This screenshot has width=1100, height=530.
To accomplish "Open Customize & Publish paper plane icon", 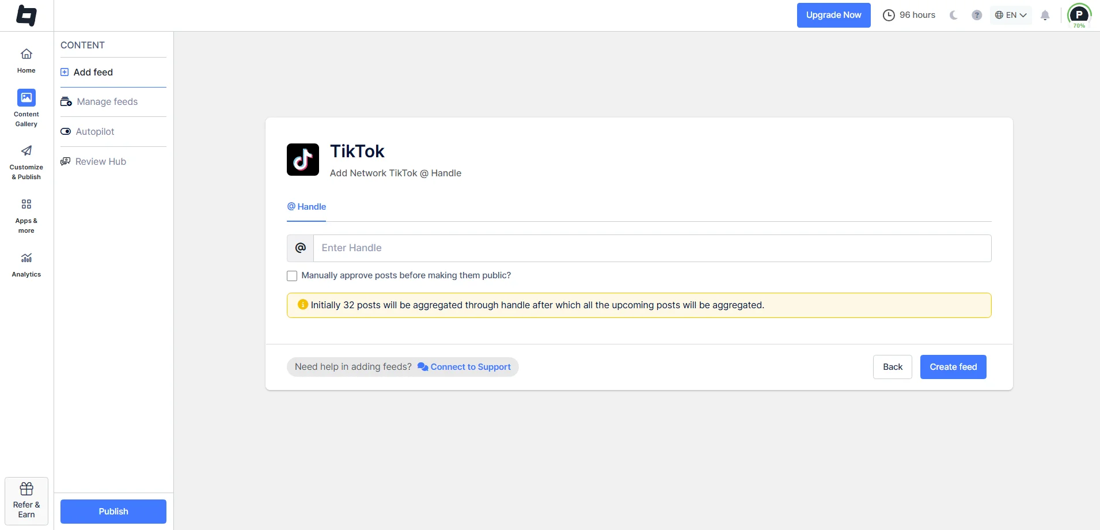I will click(x=26, y=151).
